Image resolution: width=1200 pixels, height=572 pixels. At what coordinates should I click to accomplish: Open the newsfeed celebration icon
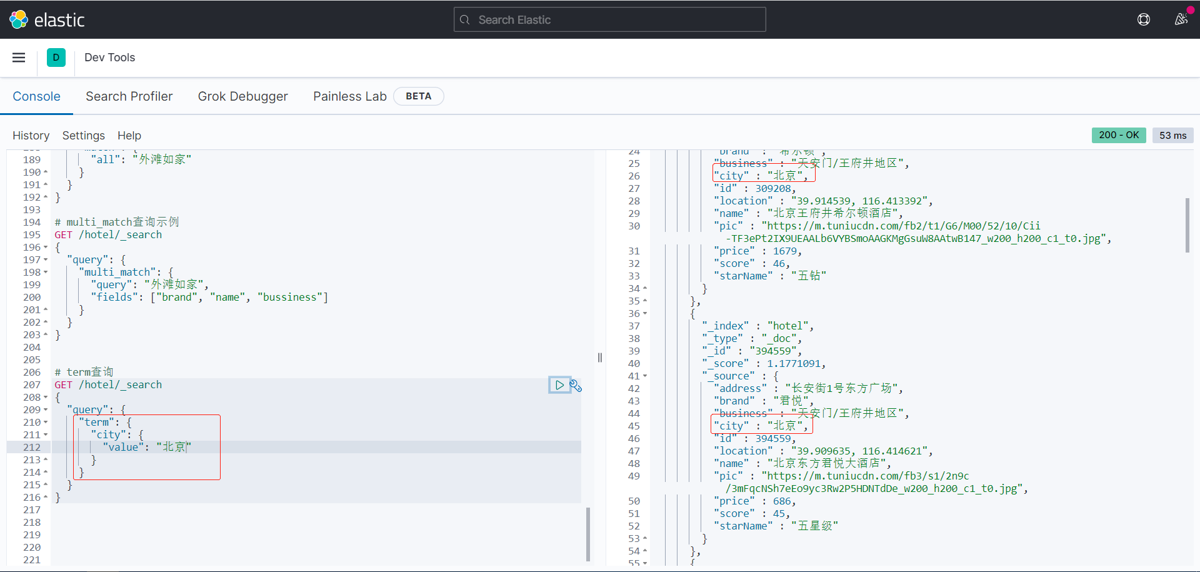click(1181, 19)
